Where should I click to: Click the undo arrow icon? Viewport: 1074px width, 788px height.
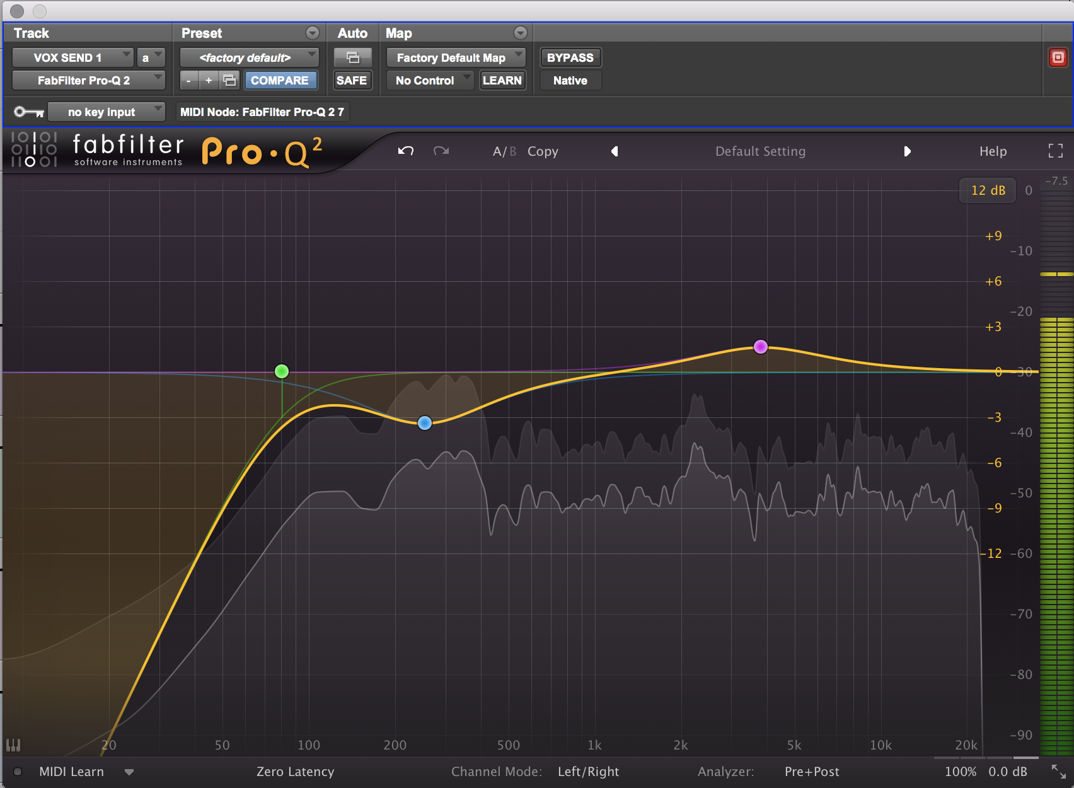tap(406, 151)
